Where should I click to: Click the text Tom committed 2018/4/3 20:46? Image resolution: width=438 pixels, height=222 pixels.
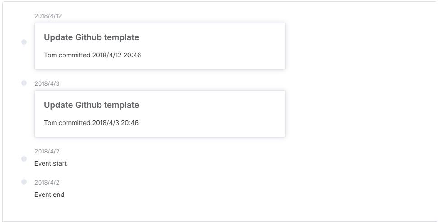[x=91, y=123]
